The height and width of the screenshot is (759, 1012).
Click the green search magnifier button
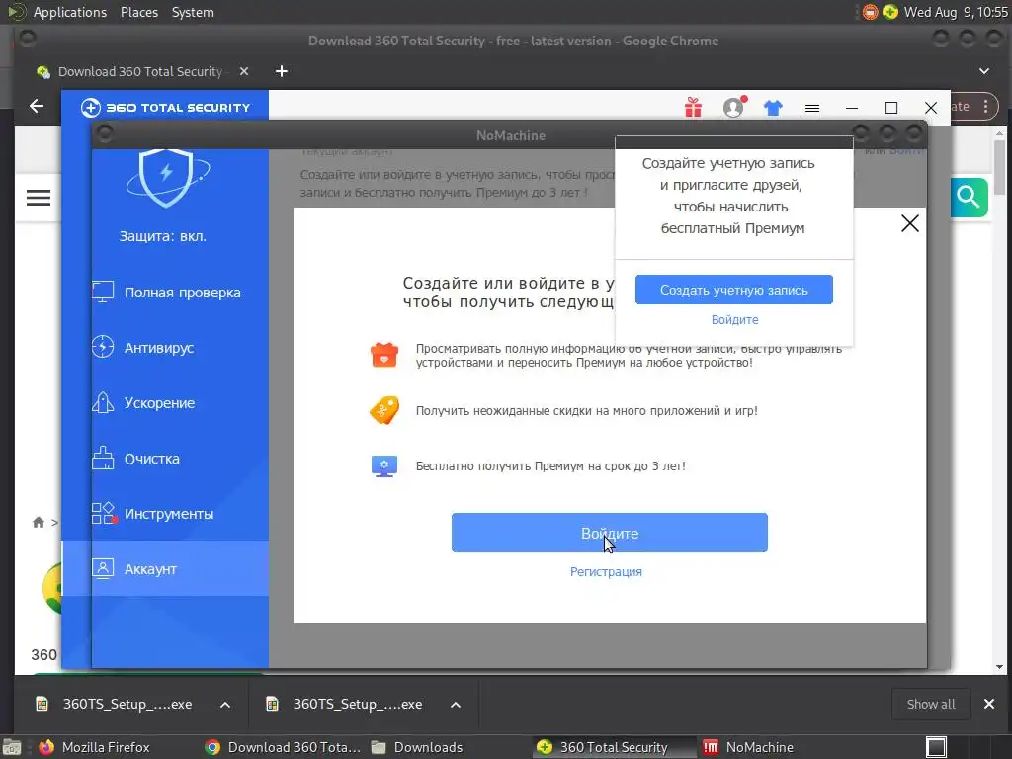pyautogui.click(x=969, y=197)
